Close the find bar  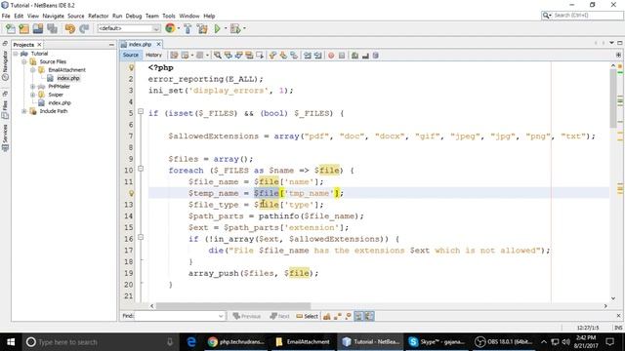pos(618,316)
